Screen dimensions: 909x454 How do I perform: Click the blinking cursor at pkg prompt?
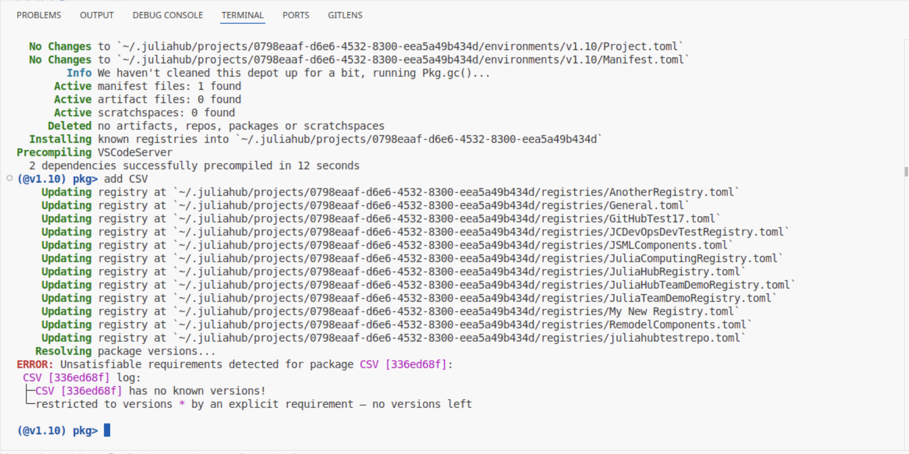106,430
